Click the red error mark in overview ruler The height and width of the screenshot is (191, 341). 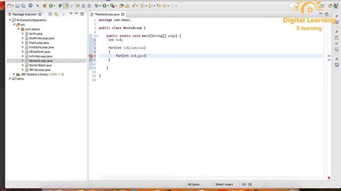(x=329, y=56)
